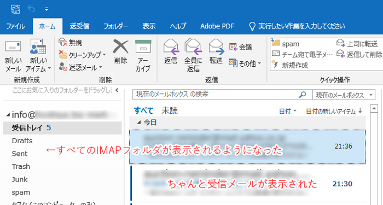Click the 無視 (Ignore) button
This screenshot has height=205, width=383.
(71, 43)
